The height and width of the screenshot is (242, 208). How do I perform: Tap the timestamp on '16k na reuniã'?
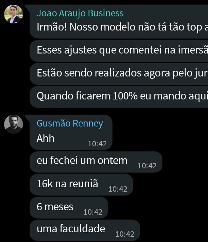tap(118, 189)
